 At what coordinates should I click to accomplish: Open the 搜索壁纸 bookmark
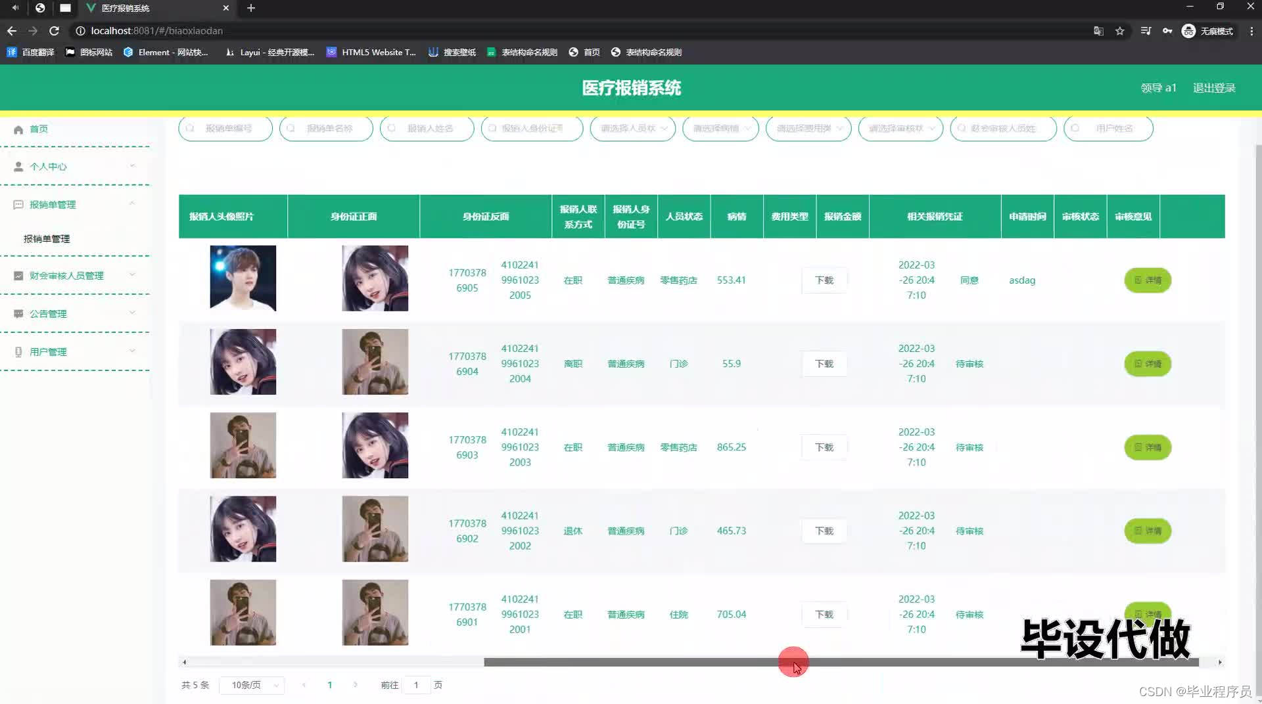pos(452,53)
